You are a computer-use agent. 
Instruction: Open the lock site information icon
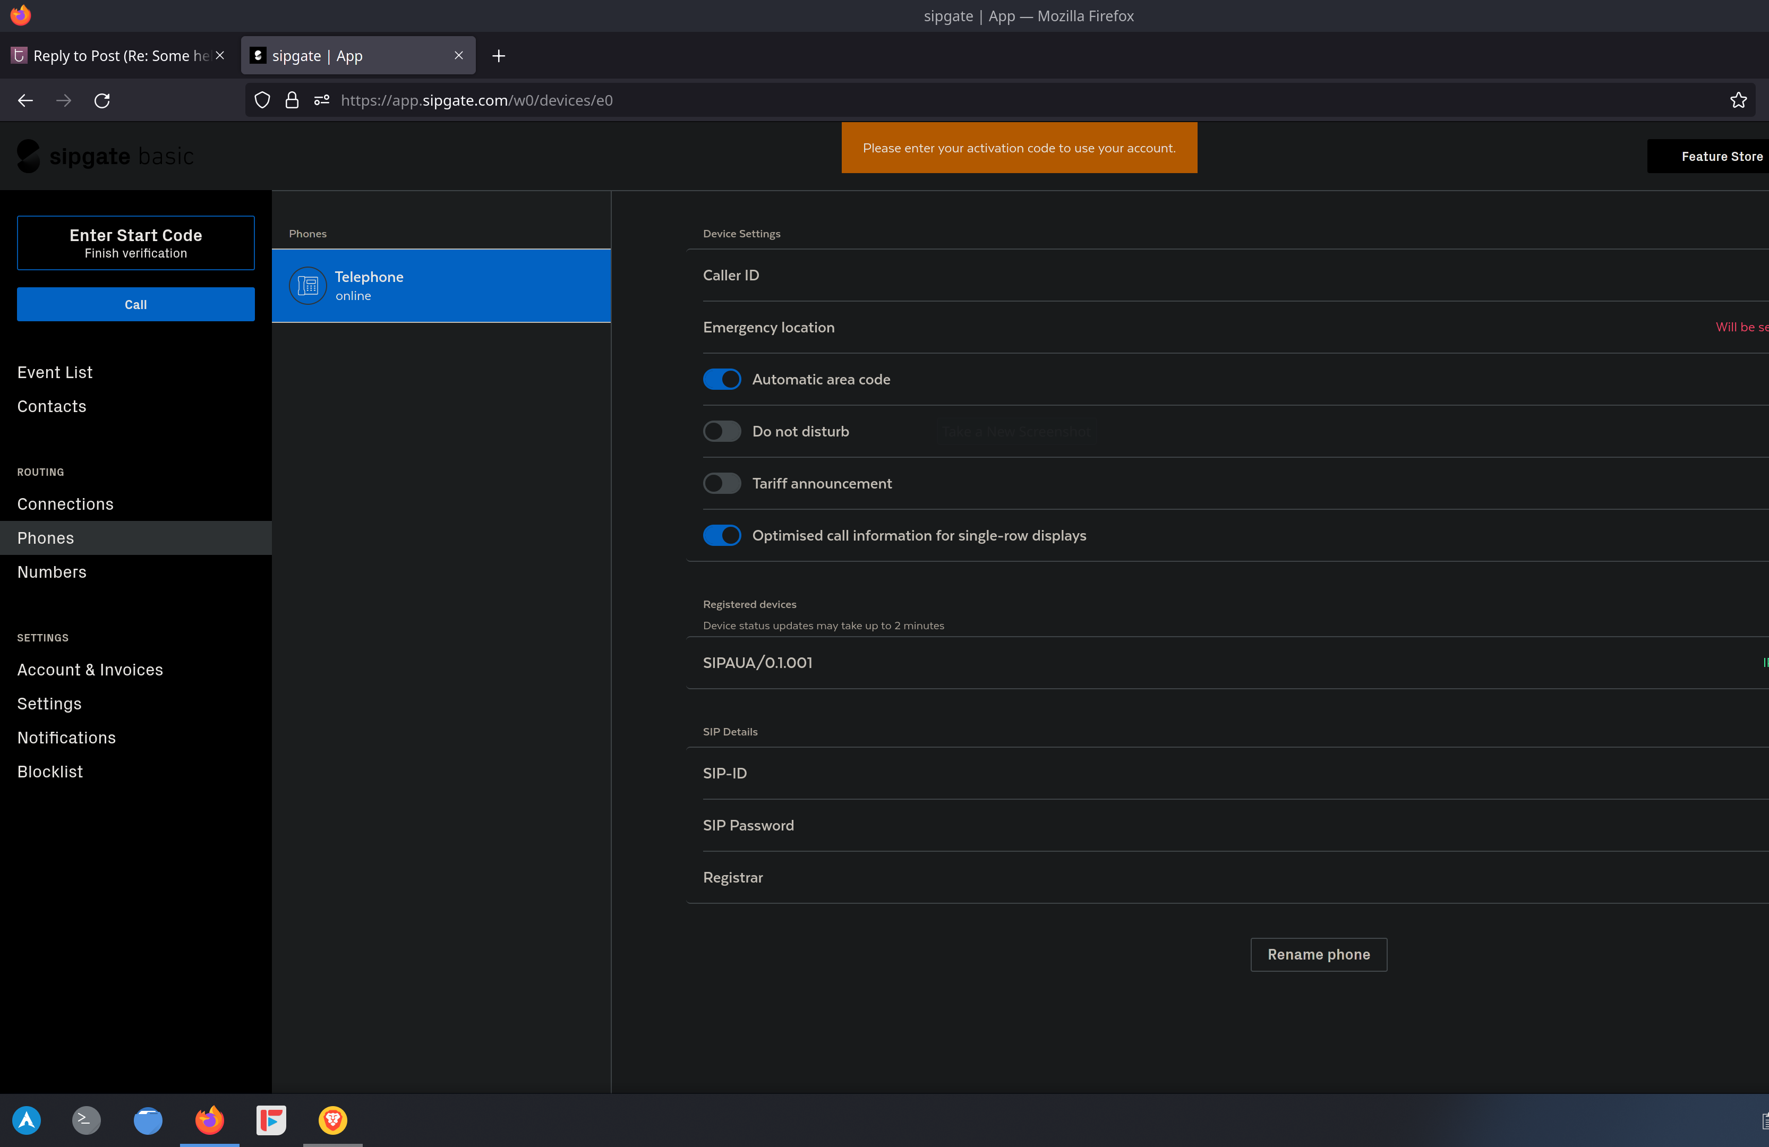[x=292, y=100]
